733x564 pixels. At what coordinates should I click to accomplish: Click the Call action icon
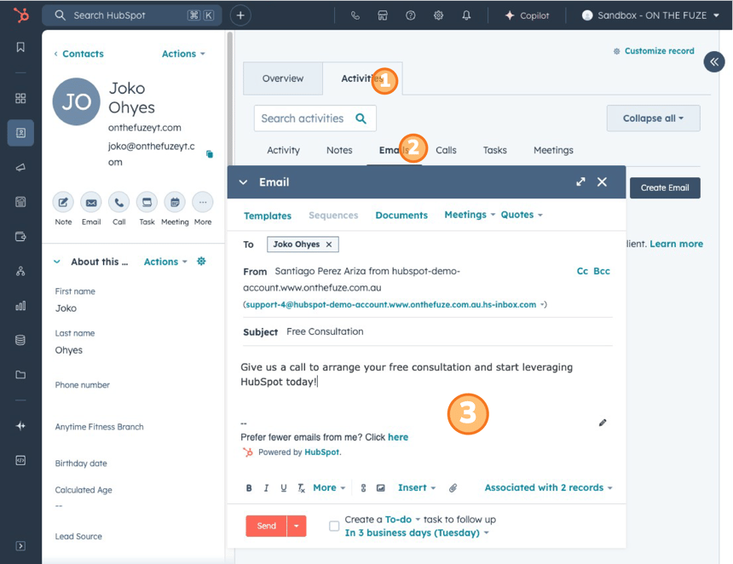[119, 202]
